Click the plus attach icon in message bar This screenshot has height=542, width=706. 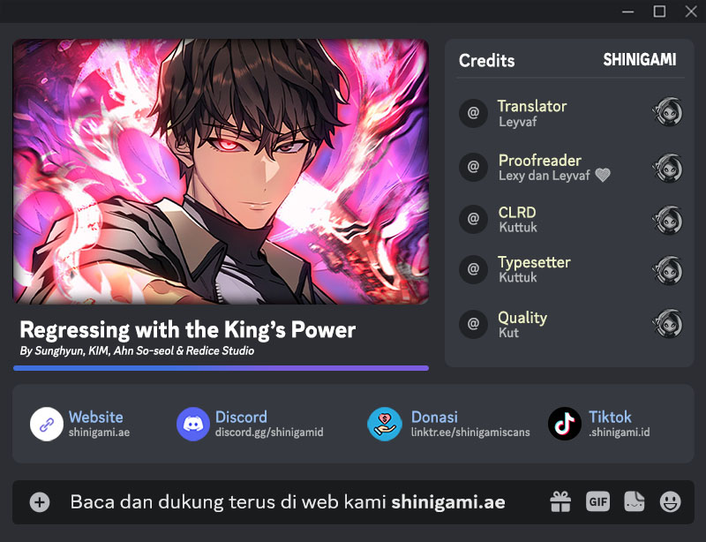pyautogui.click(x=40, y=502)
